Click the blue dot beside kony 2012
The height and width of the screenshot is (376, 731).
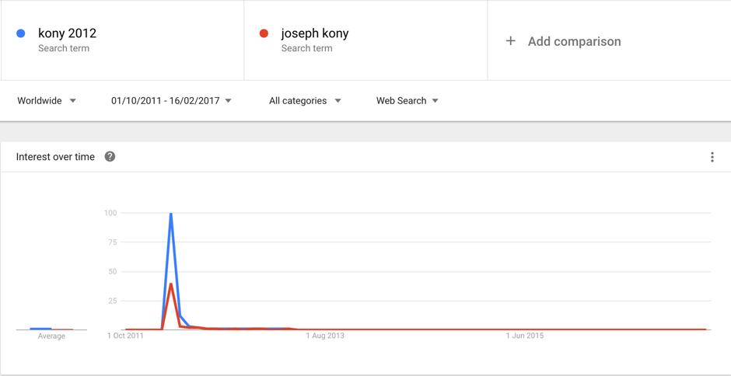[x=21, y=33]
